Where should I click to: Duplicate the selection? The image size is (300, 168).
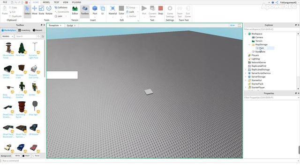[15, 16]
